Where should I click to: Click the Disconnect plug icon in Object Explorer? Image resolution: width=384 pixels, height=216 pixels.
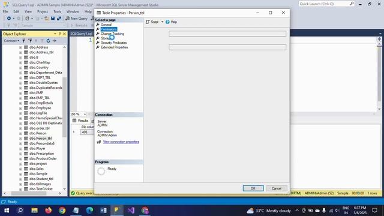(x=30, y=41)
